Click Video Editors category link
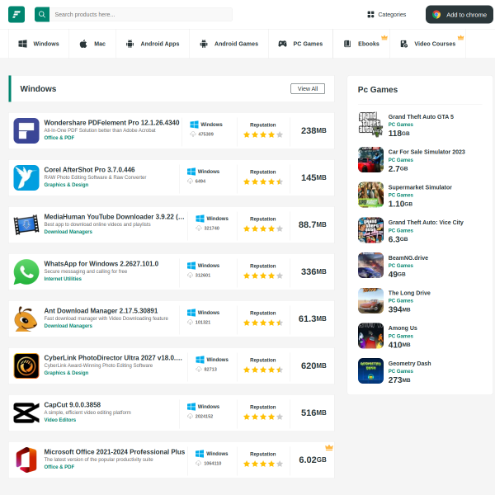495x495 pixels. coord(60,420)
